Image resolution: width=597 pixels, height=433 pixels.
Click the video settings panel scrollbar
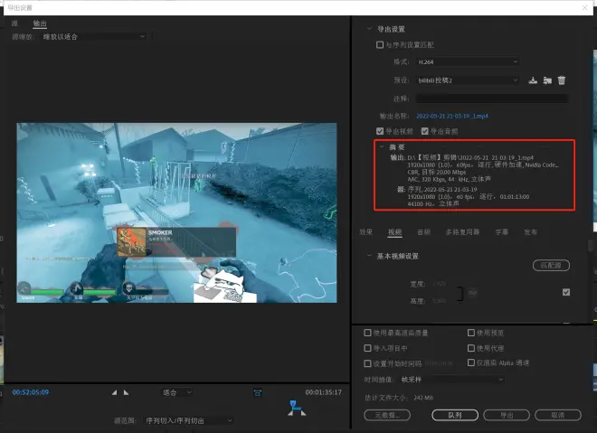[591, 245]
